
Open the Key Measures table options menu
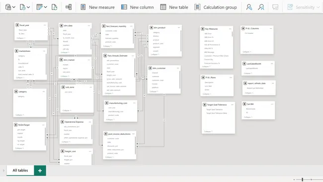pos(230,29)
